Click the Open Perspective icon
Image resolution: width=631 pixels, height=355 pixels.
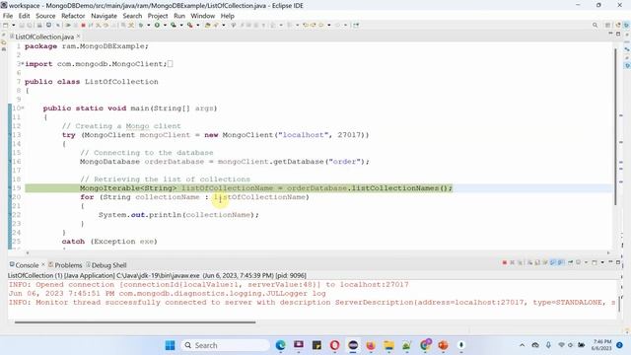click(608, 25)
